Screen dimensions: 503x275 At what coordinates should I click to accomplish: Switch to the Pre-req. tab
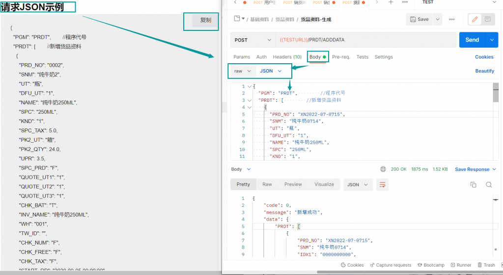coord(341,57)
